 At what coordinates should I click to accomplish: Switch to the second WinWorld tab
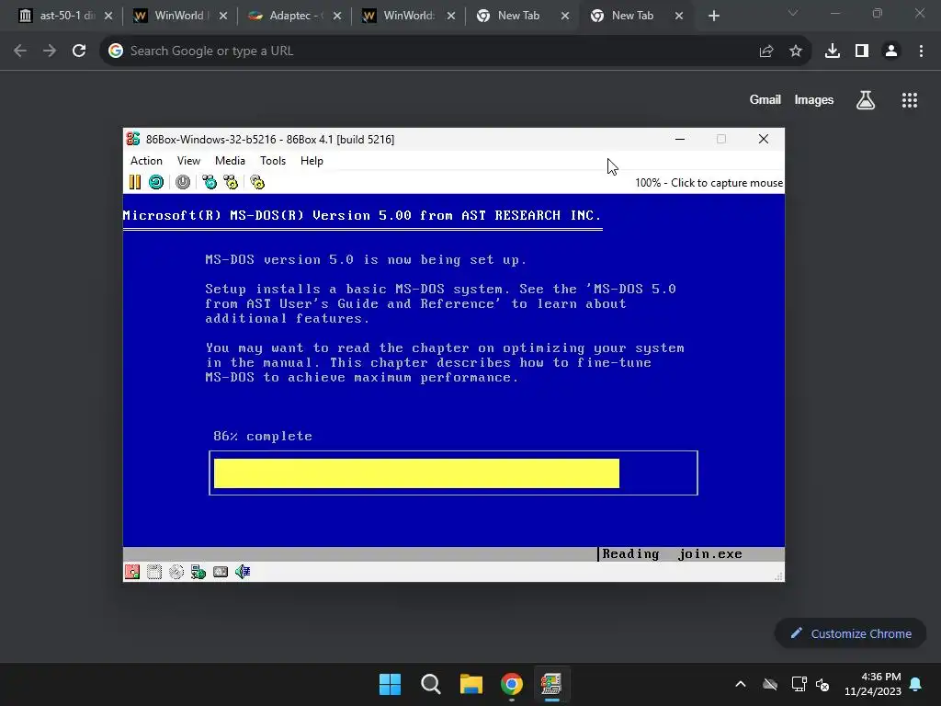tap(409, 16)
